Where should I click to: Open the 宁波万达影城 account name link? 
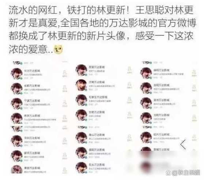(32, 101)
